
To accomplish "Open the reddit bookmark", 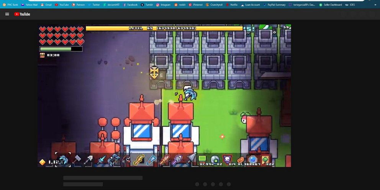I will pos(180,5).
